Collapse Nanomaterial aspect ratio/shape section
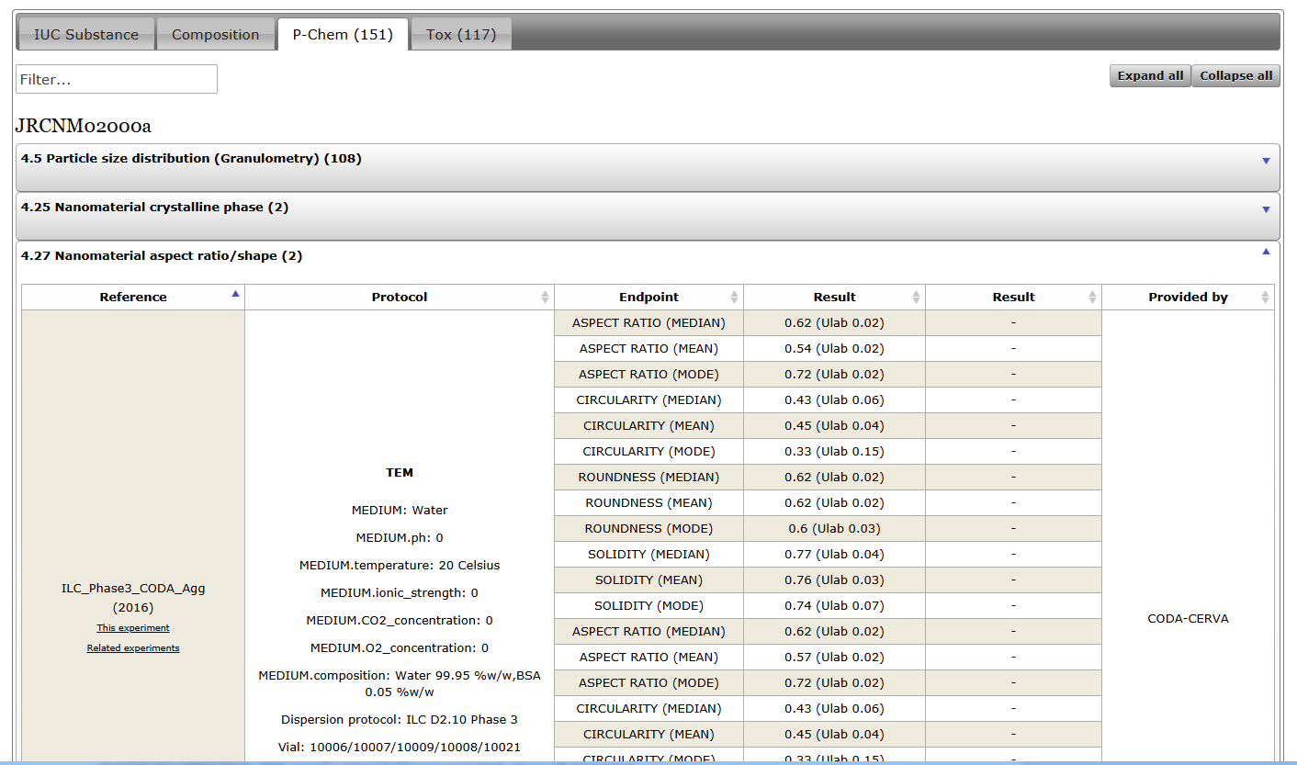 (1266, 252)
